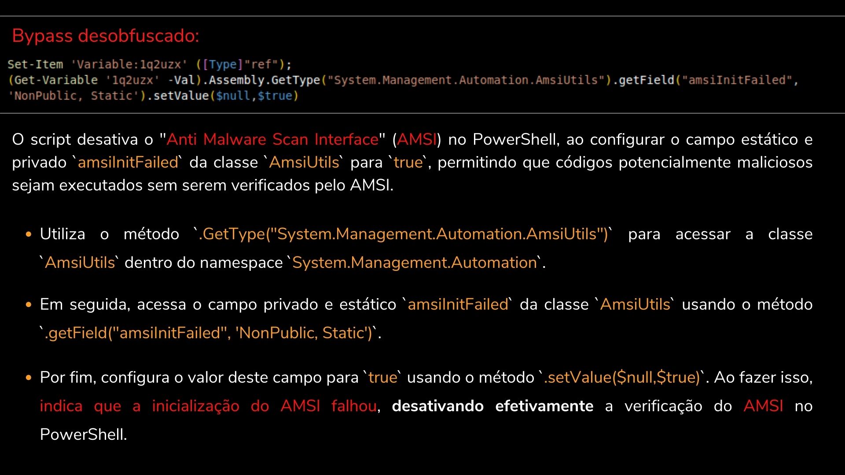The image size is (845, 475).
Task: Select the Set-Item code line
Action: pos(150,64)
